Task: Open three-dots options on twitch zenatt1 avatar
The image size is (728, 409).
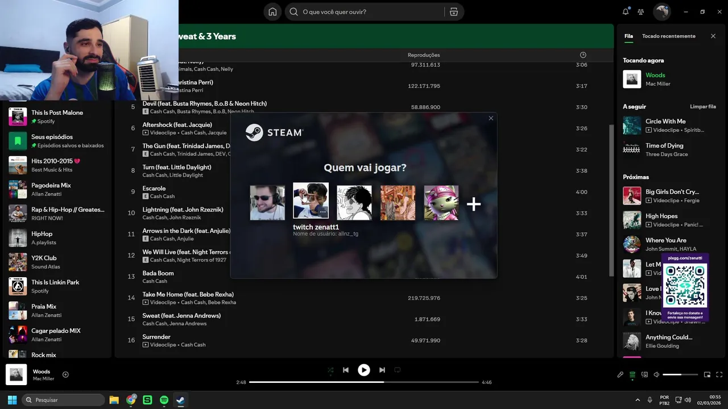Action: (322, 211)
